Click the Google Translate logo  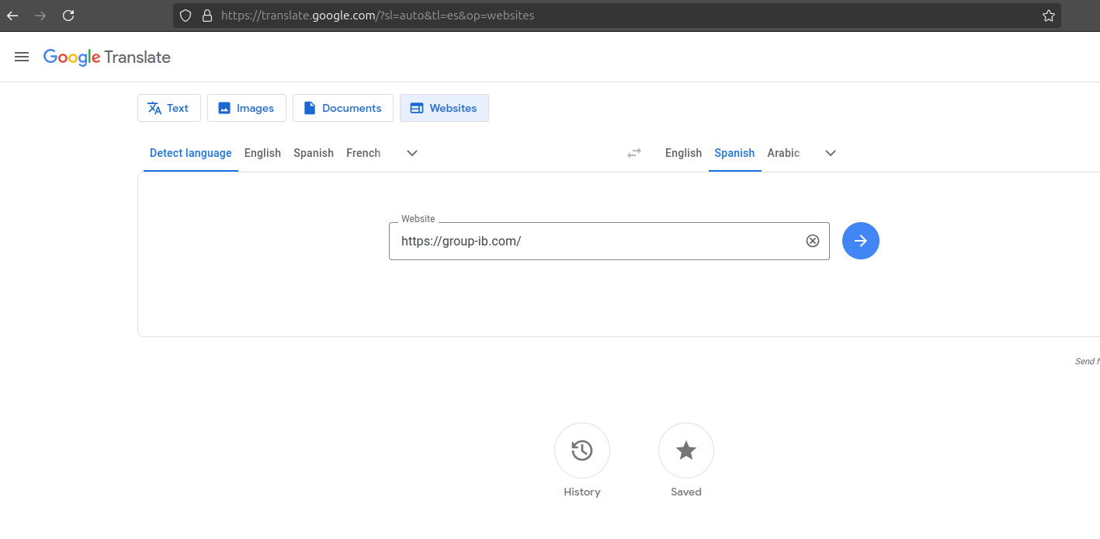point(106,57)
